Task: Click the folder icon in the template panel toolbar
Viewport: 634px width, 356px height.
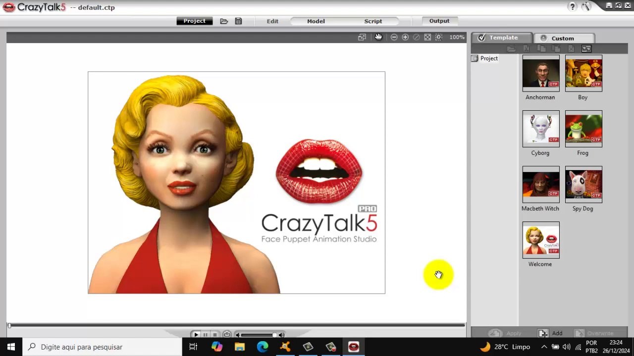Action: 511,48
